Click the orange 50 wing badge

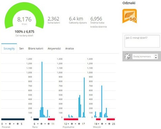click(129, 16)
